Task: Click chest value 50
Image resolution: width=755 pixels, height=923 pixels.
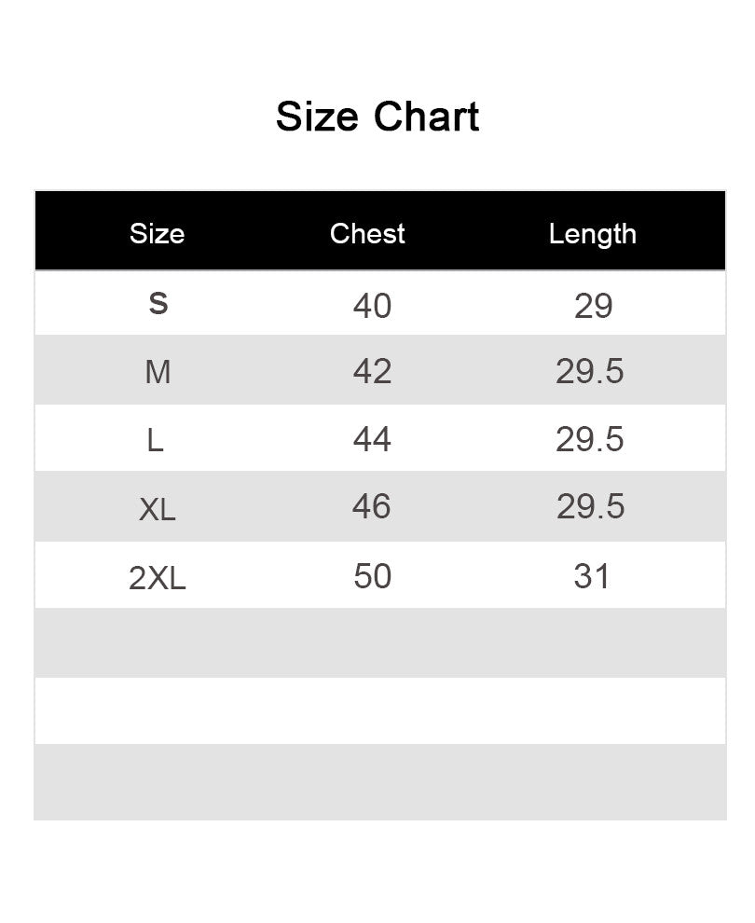Action: click(373, 575)
